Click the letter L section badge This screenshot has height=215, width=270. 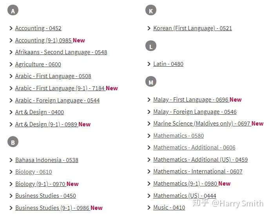tap(151, 46)
